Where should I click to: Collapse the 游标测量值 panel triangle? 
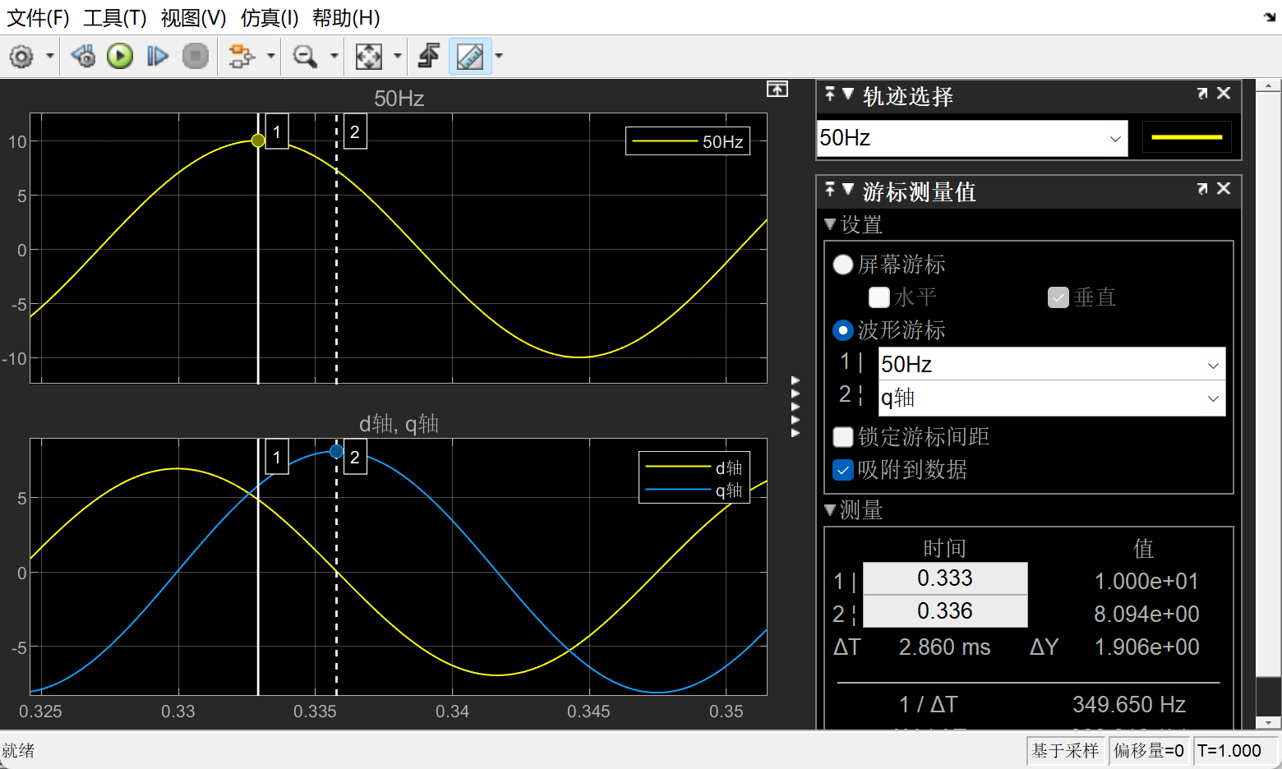[x=848, y=189]
